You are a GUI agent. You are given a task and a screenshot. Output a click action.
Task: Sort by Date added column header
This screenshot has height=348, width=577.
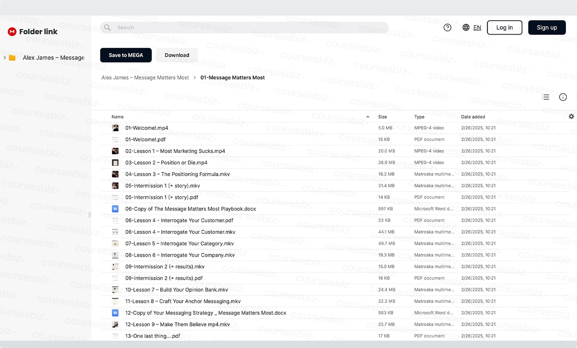coord(473,117)
